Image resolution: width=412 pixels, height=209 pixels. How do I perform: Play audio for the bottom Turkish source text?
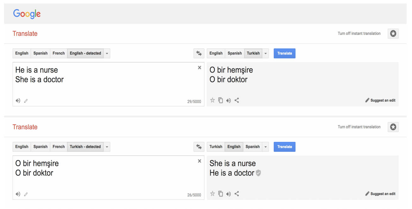point(18,194)
